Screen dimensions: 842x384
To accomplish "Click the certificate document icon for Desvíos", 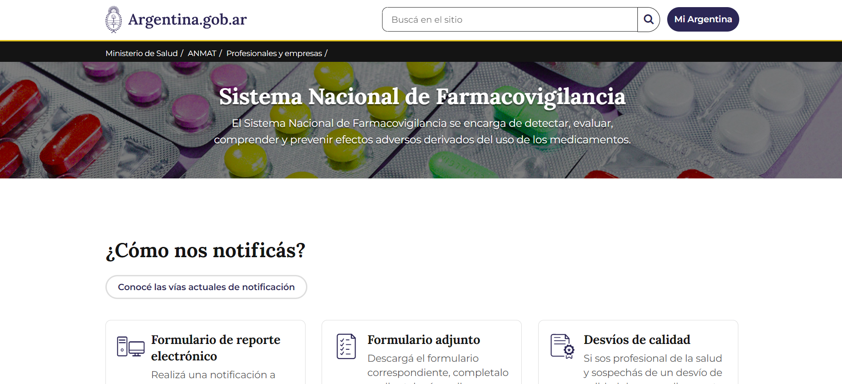I will [x=562, y=346].
